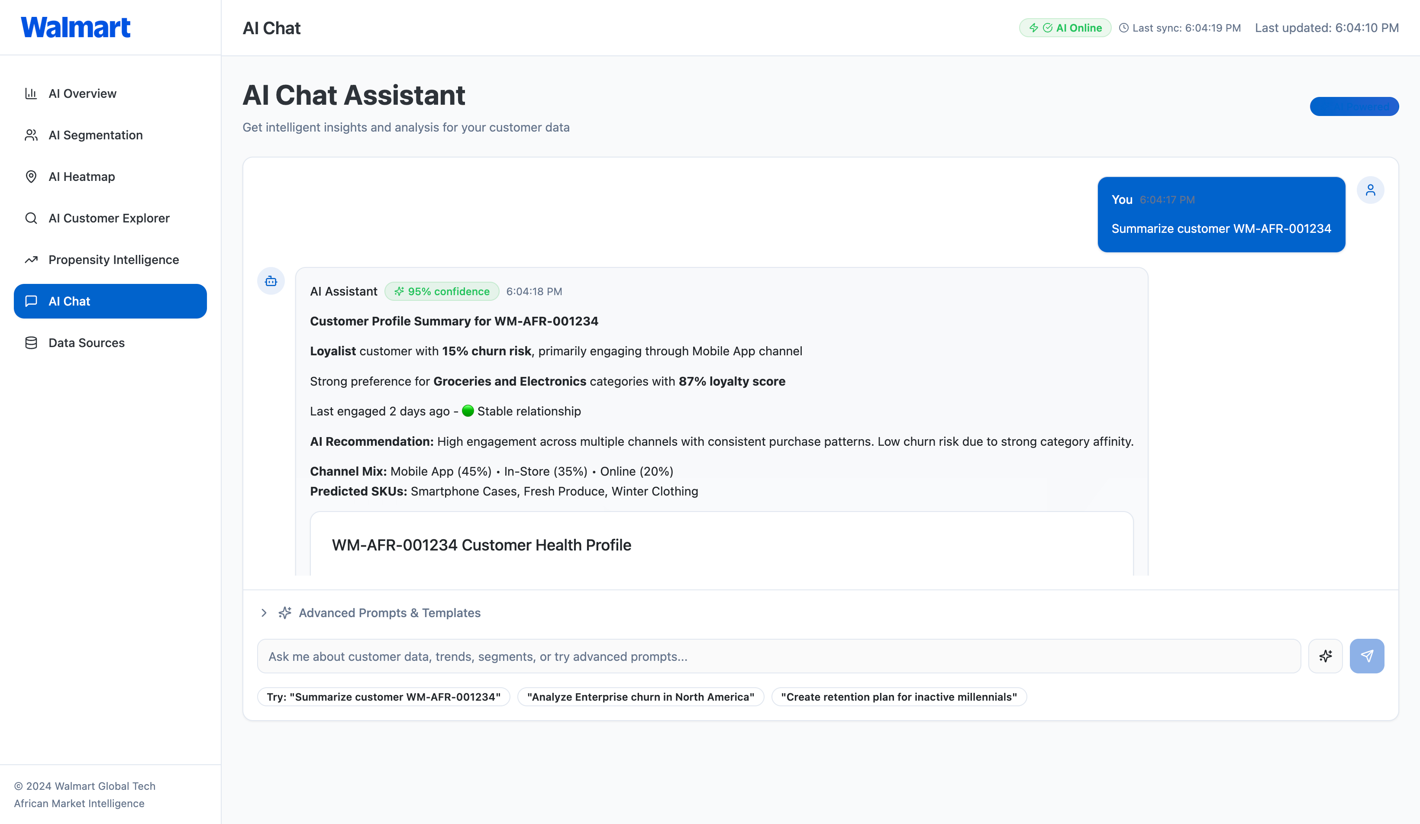
Task: Click the "Last sync: 6:04:19 PM" text
Action: [x=1186, y=28]
